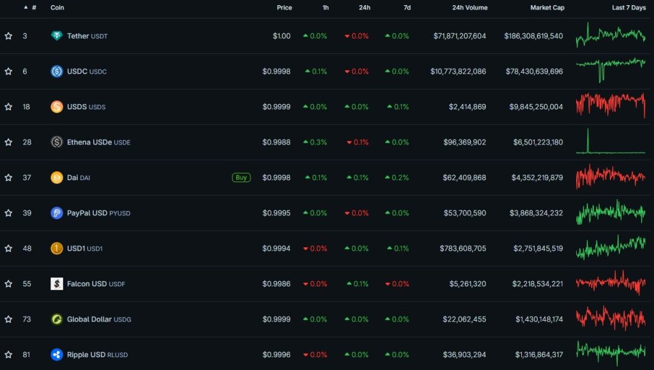This screenshot has width=654, height=370.
Task: Favorite Tether with its star toggle
Action: coord(8,36)
